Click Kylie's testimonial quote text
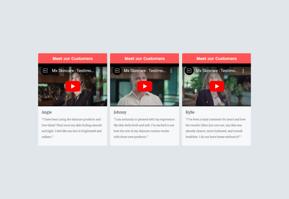 (216, 128)
